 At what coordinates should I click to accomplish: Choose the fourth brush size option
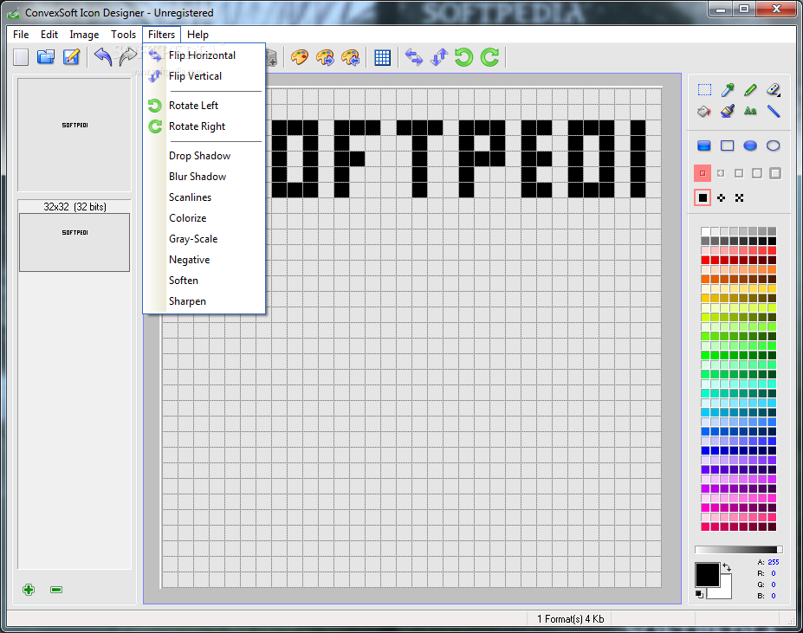coord(757,173)
